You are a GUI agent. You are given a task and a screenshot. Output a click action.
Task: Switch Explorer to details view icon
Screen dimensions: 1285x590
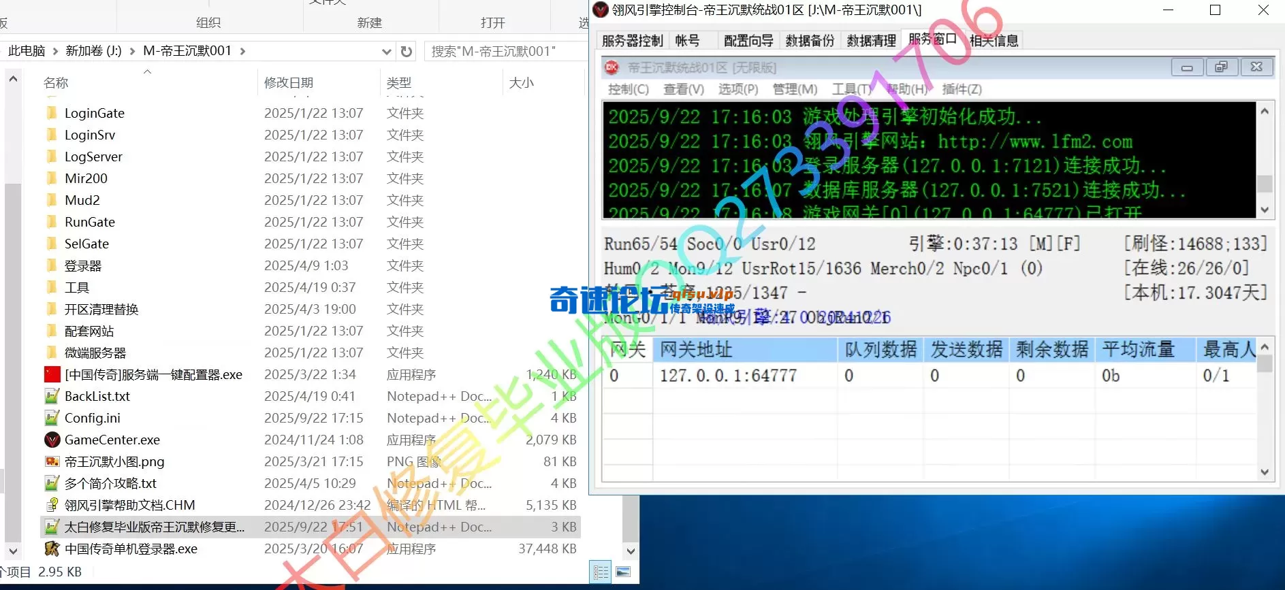pyautogui.click(x=601, y=572)
